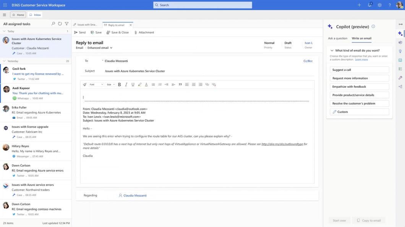The height and width of the screenshot is (227, 405).
Task: Align text right in the editor
Action: coord(200,85)
